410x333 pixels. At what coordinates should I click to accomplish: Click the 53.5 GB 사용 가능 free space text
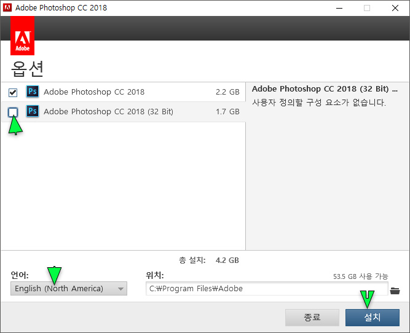[x=361, y=276]
